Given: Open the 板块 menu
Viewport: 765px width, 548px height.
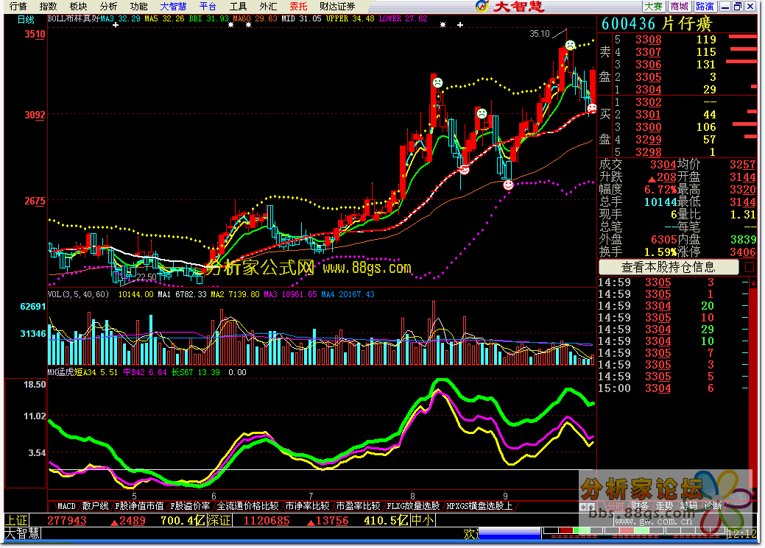Looking at the screenshot, I should coord(78,7).
